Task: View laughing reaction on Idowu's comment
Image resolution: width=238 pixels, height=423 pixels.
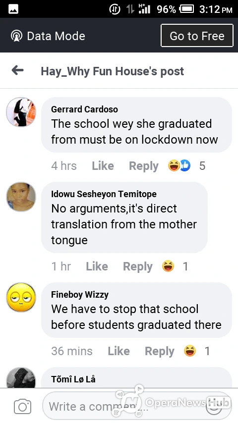Action: click(x=168, y=266)
